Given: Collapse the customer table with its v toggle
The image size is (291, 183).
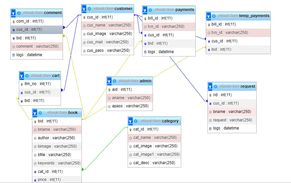Looking at the screenshot, I should click(84, 9).
